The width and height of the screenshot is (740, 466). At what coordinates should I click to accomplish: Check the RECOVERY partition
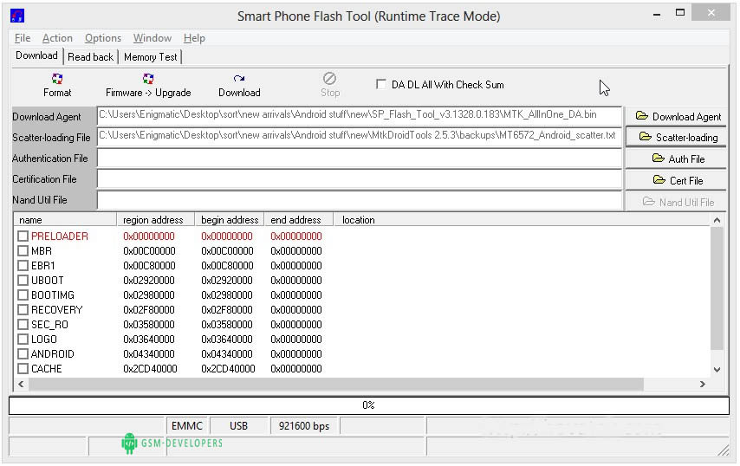click(23, 310)
